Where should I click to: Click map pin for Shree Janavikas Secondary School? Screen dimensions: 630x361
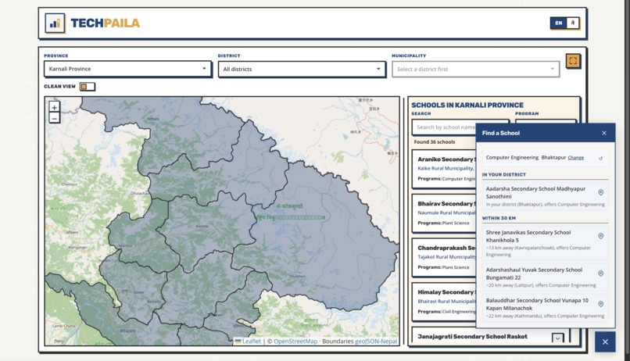[x=600, y=236]
